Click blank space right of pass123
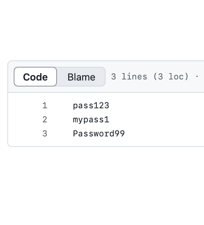This screenshot has height=225, width=204. [x=157, y=105]
